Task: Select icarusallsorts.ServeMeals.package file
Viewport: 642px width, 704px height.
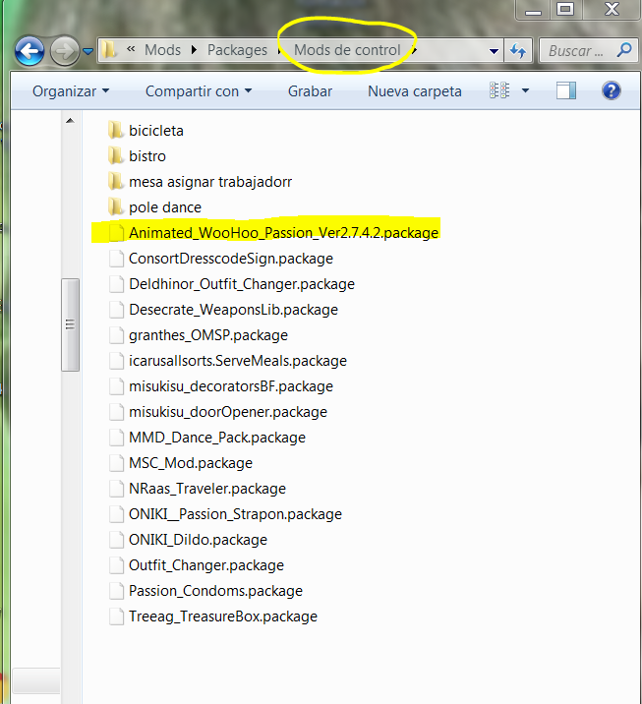Action: [x=238, y=361]
